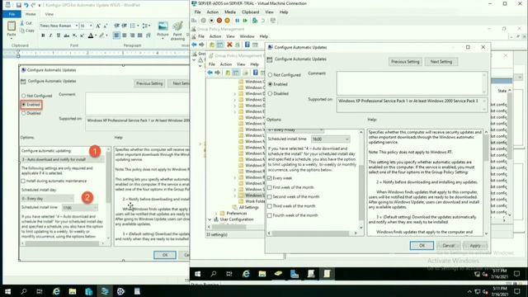Image resolution: width=528 pixels, height=297 pixels.
Task: Open WordPad list style dropdown arrow
Action: [x=138, y=26]
